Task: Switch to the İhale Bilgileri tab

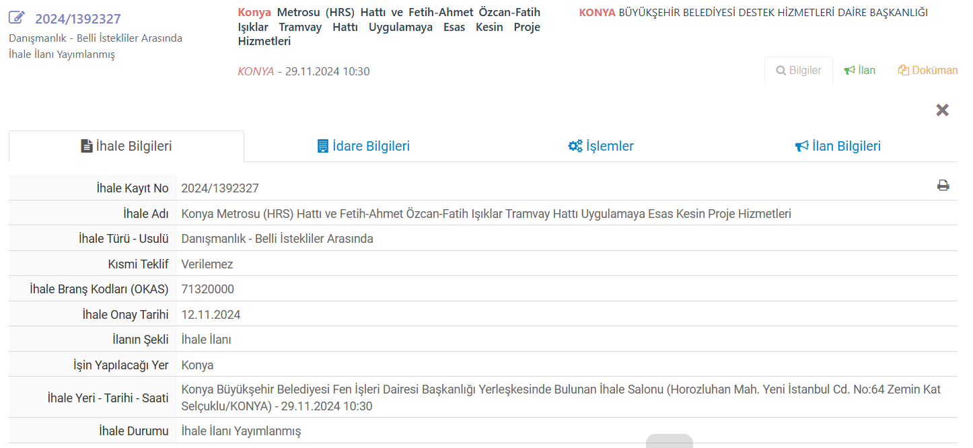Action: (127, 147)
